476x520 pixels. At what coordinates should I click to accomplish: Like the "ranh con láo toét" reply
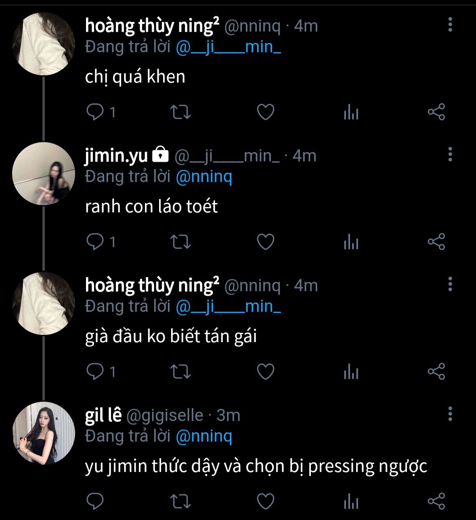[266, 242]
